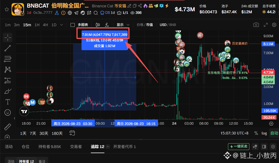Edit token name with the pencil icon
Screen dimensions: 279x163
click(x=129, y=6)
